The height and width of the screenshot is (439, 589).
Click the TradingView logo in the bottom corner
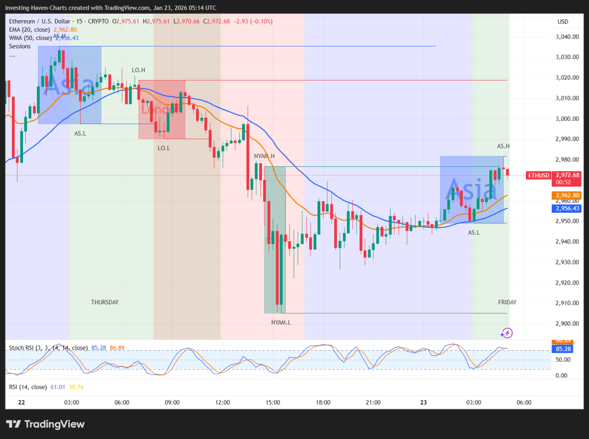[x=45, y=424]
